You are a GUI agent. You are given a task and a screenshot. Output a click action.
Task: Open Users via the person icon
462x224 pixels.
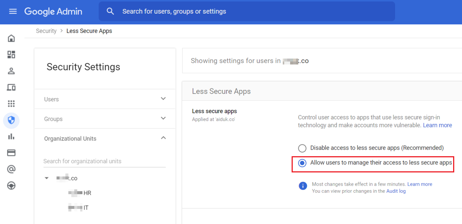pos(11,71)
